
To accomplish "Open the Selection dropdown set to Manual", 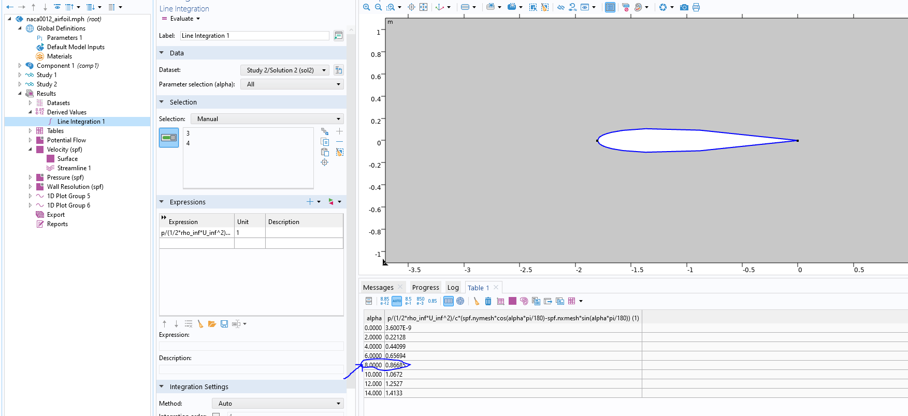I will click(267, 119).
